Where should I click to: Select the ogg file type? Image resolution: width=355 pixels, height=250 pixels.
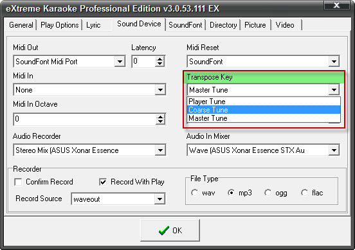tap(268, 193)
